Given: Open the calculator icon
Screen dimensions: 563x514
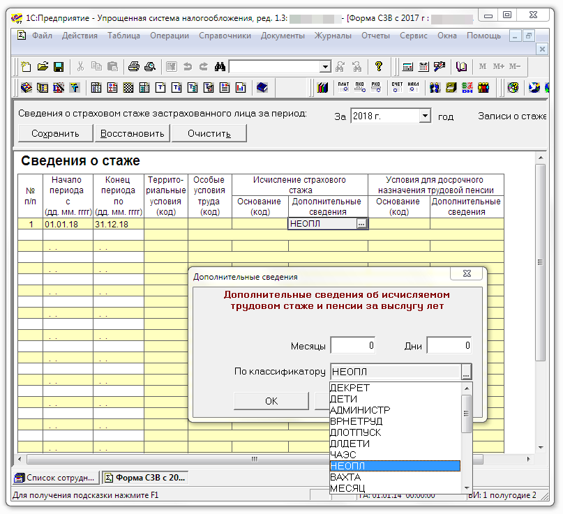Looking at the screenshot, I should (x=407, y=67).
